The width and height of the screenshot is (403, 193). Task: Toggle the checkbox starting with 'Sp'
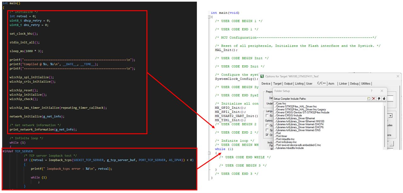click(x=267, y=130)
